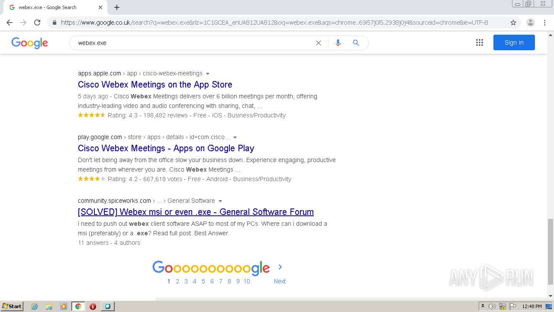The height and width of the screenshot is (312, 554).
Task: Click the browser forward arrow
Action: coord(23,23)
